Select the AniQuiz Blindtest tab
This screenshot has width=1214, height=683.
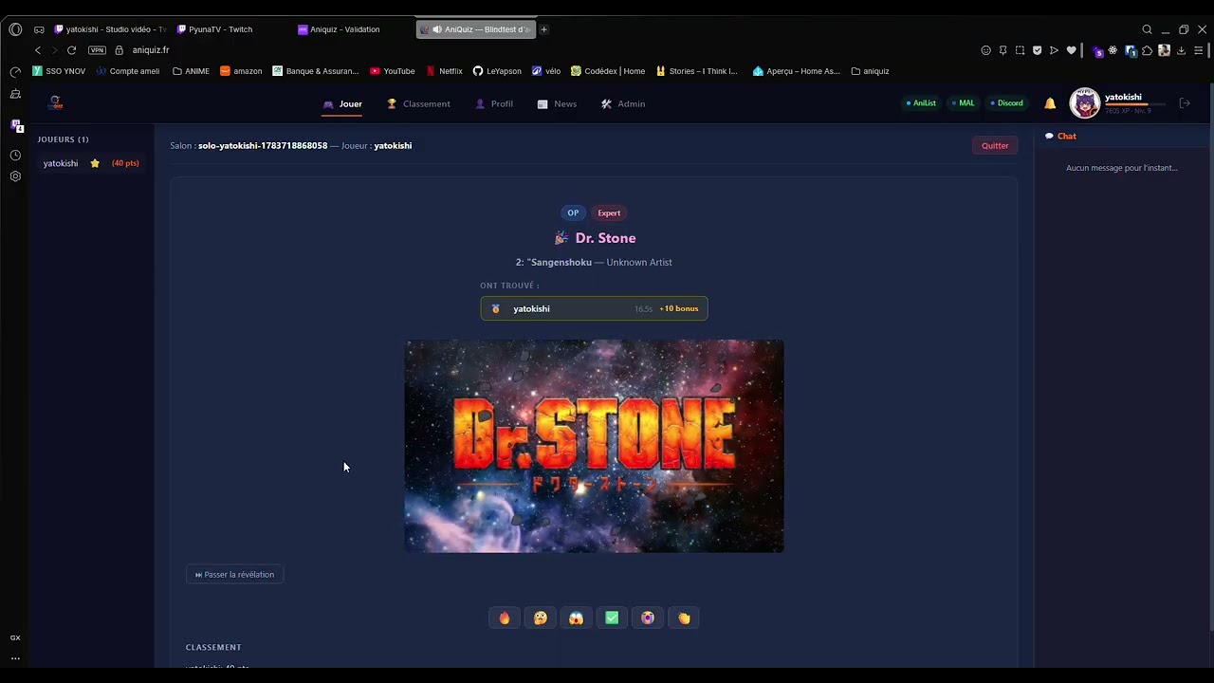point(475,29)
